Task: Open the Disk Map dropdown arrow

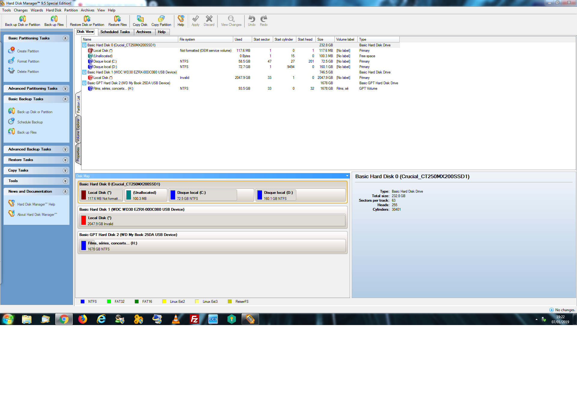Action: tap(347, 176)
